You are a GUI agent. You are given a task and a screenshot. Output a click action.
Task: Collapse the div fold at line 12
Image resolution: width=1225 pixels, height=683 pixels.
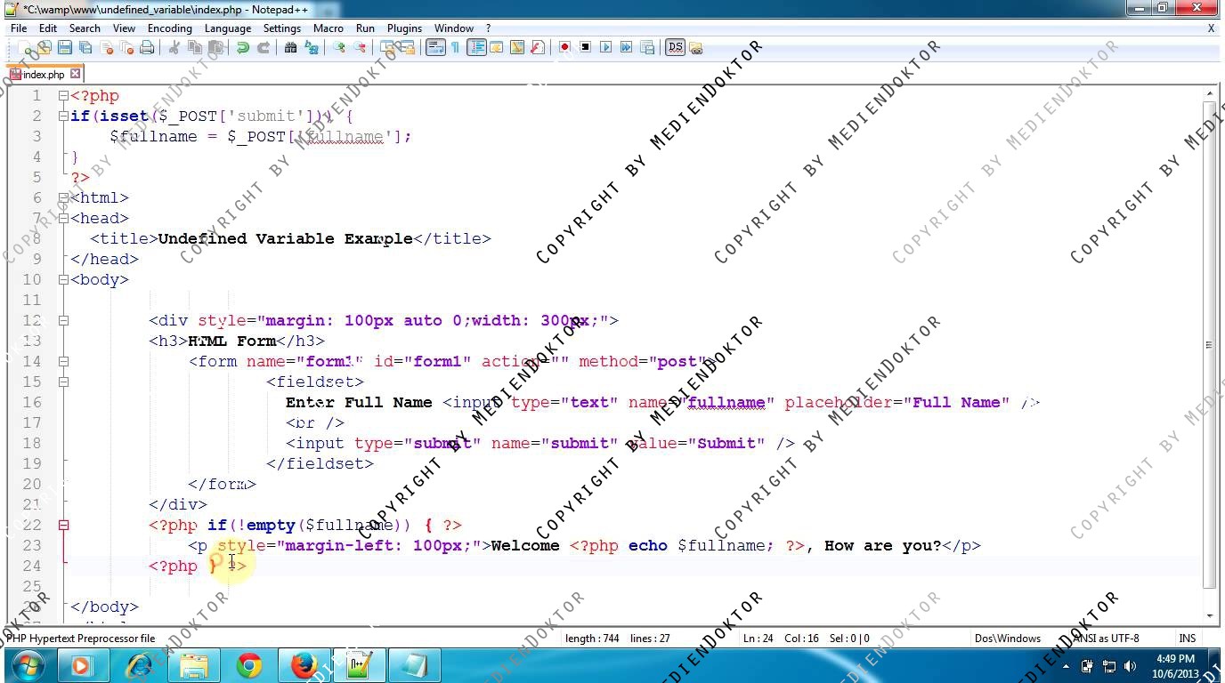pos(63,320)
